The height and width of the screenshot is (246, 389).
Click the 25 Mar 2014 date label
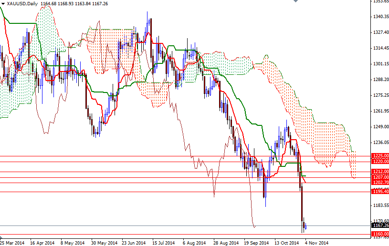pos(12,242)
